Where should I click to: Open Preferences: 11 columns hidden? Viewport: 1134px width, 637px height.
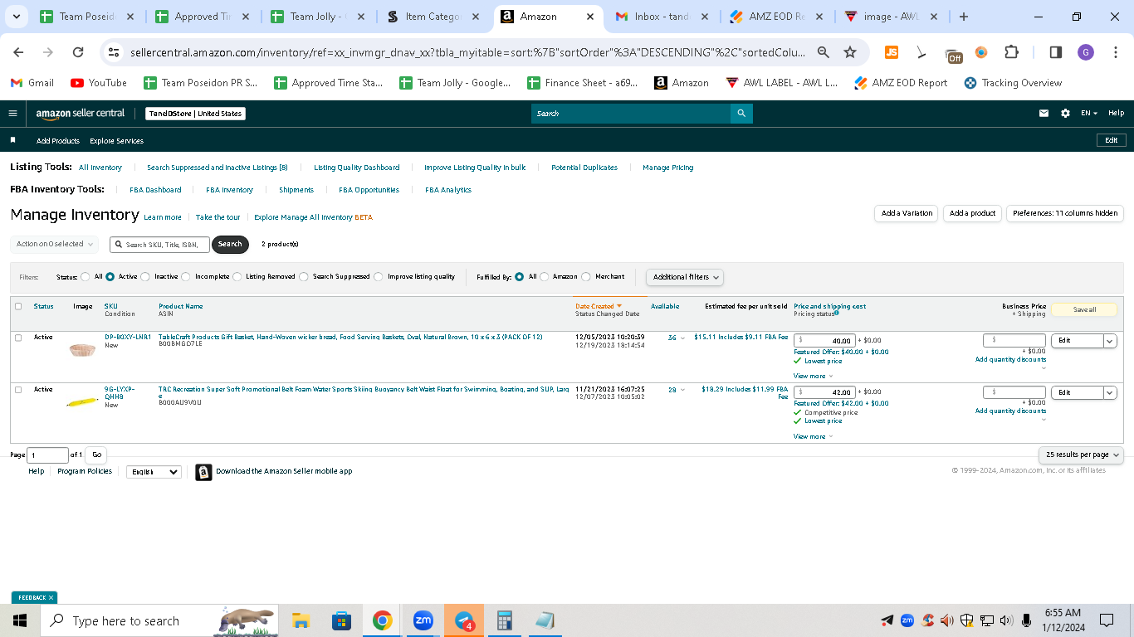coord(1065,213)
